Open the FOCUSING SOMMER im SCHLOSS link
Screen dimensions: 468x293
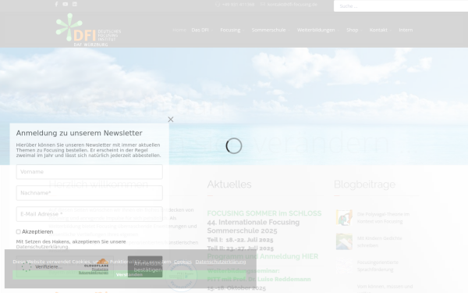pos(264,213)
